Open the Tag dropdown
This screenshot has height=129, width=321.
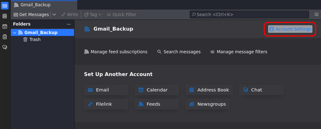point(93,15)
